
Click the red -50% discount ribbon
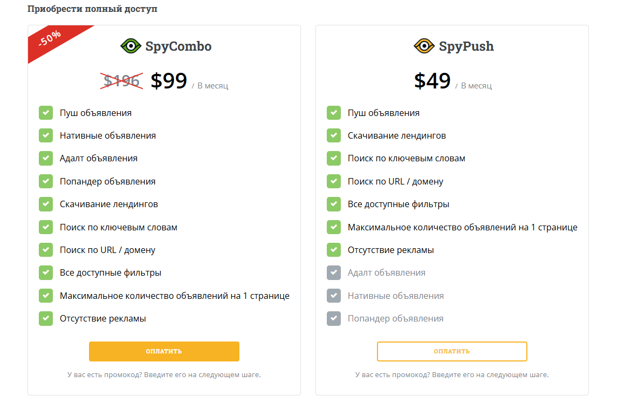[x=50, y=41]
